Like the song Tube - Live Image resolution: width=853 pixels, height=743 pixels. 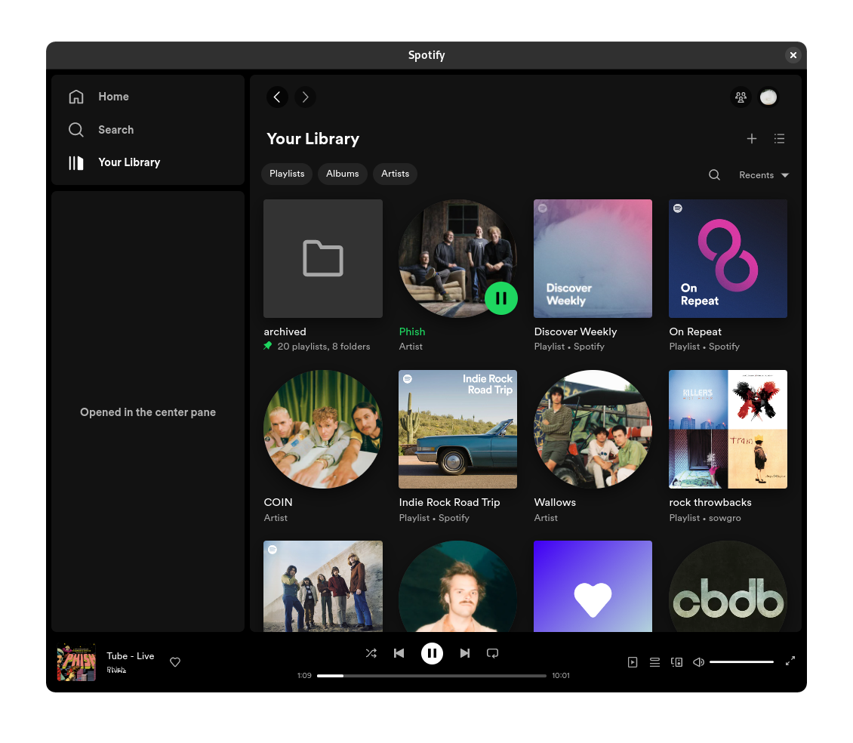tap(175, 662)
